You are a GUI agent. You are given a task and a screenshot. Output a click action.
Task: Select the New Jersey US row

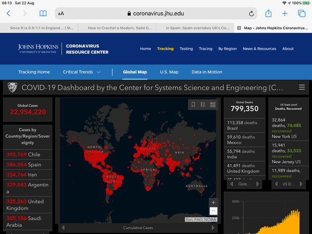click(x=289, y=153)
